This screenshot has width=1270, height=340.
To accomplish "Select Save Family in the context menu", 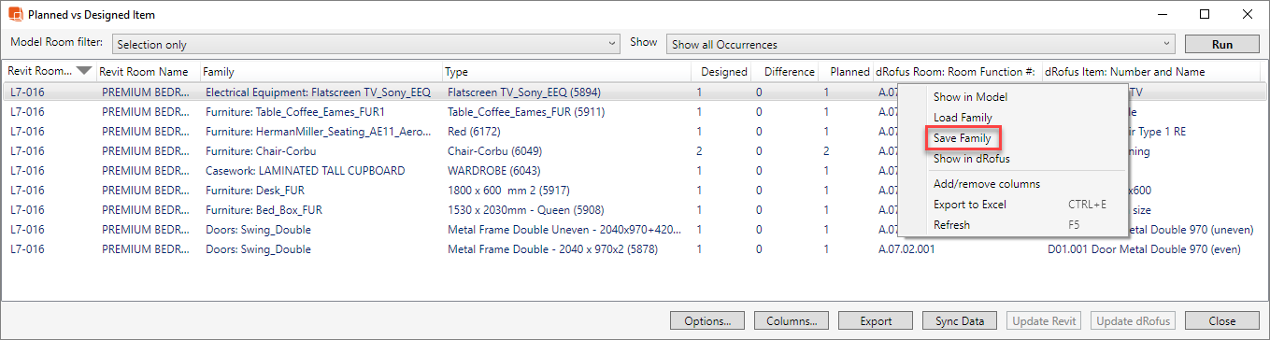I will coord(963,138).
